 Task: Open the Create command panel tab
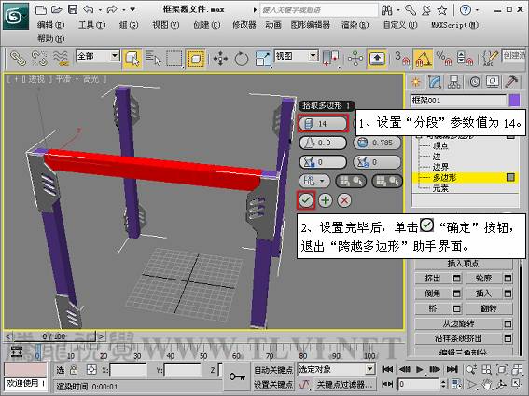[x=417, y=82]
